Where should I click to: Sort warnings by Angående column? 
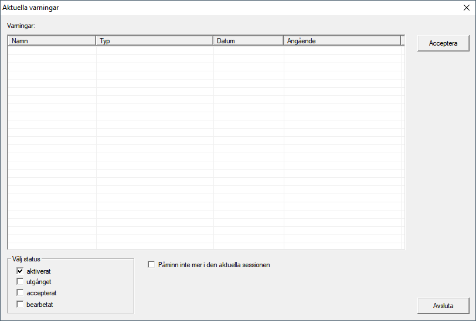tap(341, 41)
